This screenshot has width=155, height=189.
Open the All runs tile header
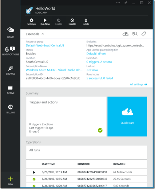click(86, 152)
